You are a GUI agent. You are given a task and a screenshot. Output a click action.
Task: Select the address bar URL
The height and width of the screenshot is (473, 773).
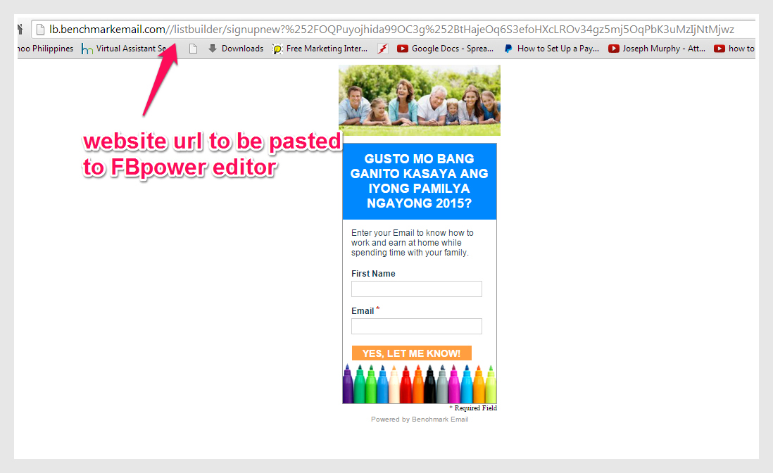pos(391,30)
